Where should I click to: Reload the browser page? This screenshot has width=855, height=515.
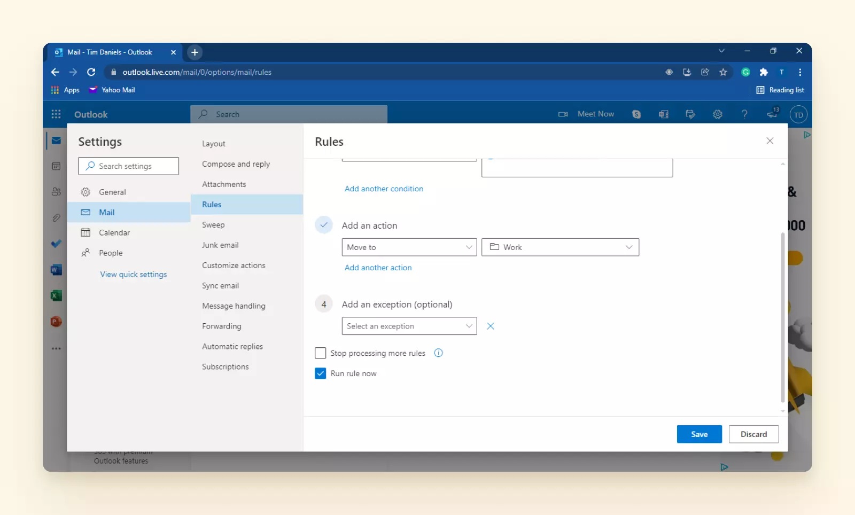(x=91, y=72)
